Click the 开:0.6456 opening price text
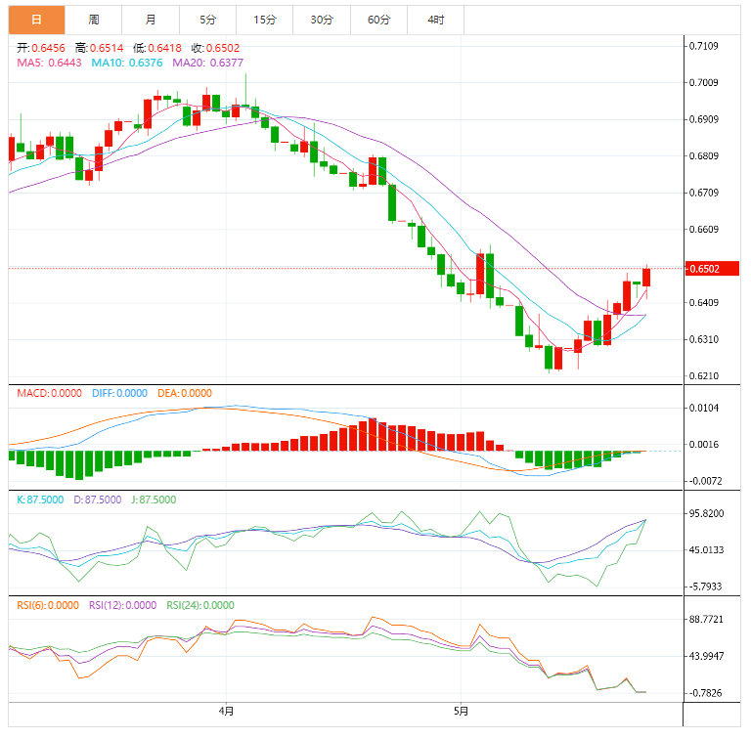Image resolution: width=751 pixels, height=739 pixels. tap(41, 48)
